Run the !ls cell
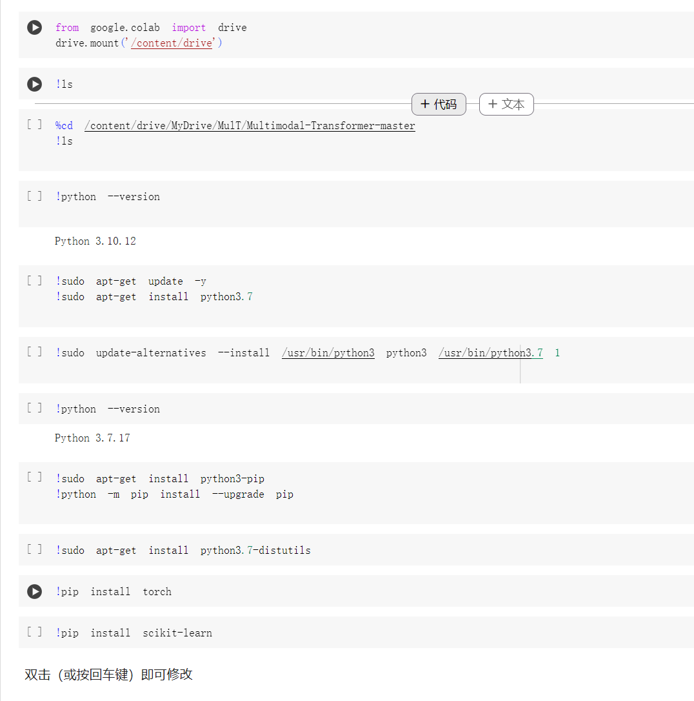 point(34,84)
